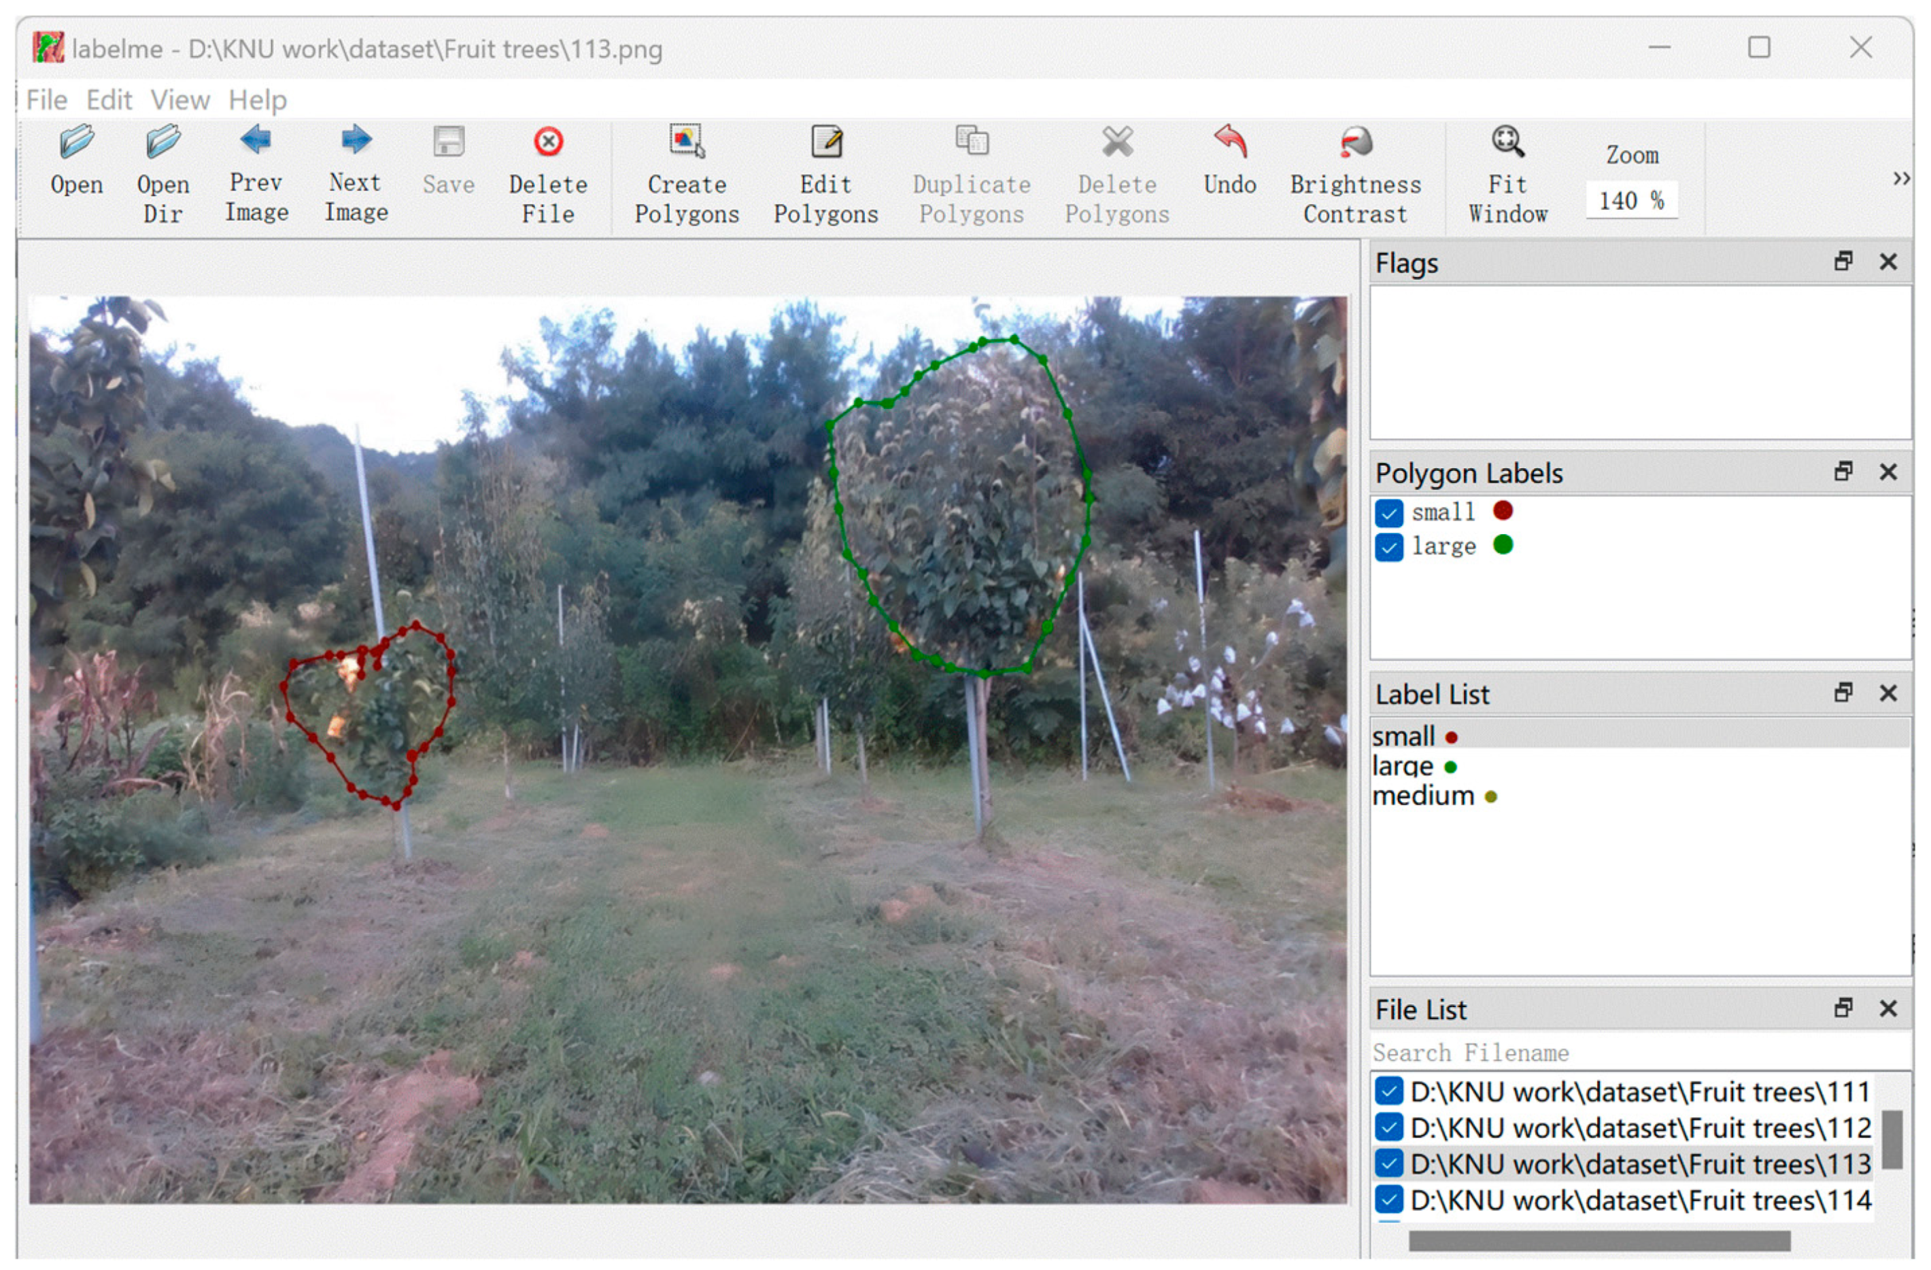
Task: Toggle checkbox for Fruit trees\114 file
Action: (x=1389, y=1200)
